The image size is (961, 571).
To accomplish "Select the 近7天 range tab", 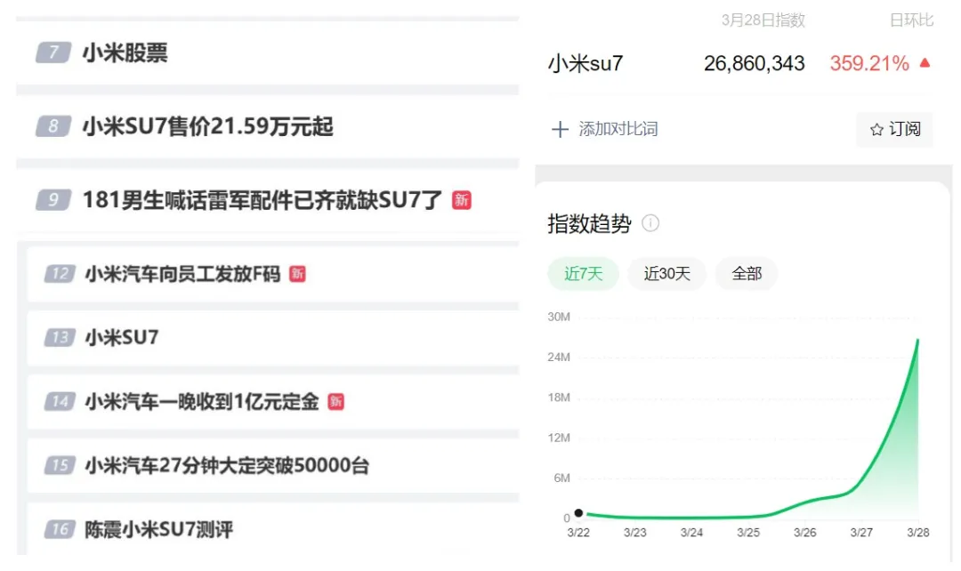I will (583, 273).
